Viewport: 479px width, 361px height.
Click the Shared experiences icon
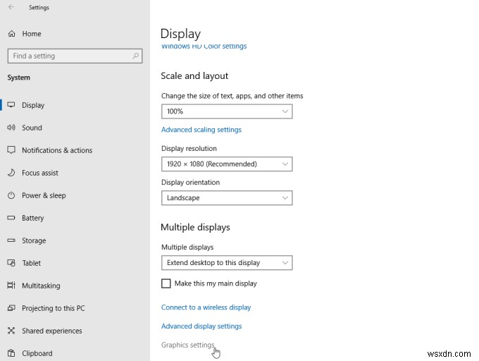(x=11, y=331)
